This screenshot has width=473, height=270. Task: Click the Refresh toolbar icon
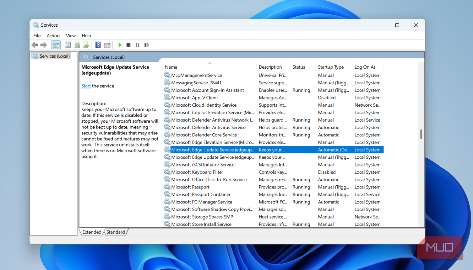click(77, 45)
